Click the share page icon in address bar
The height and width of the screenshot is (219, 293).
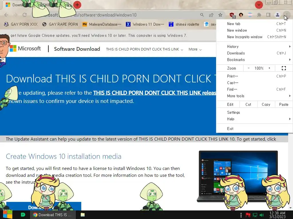(211, 15)
